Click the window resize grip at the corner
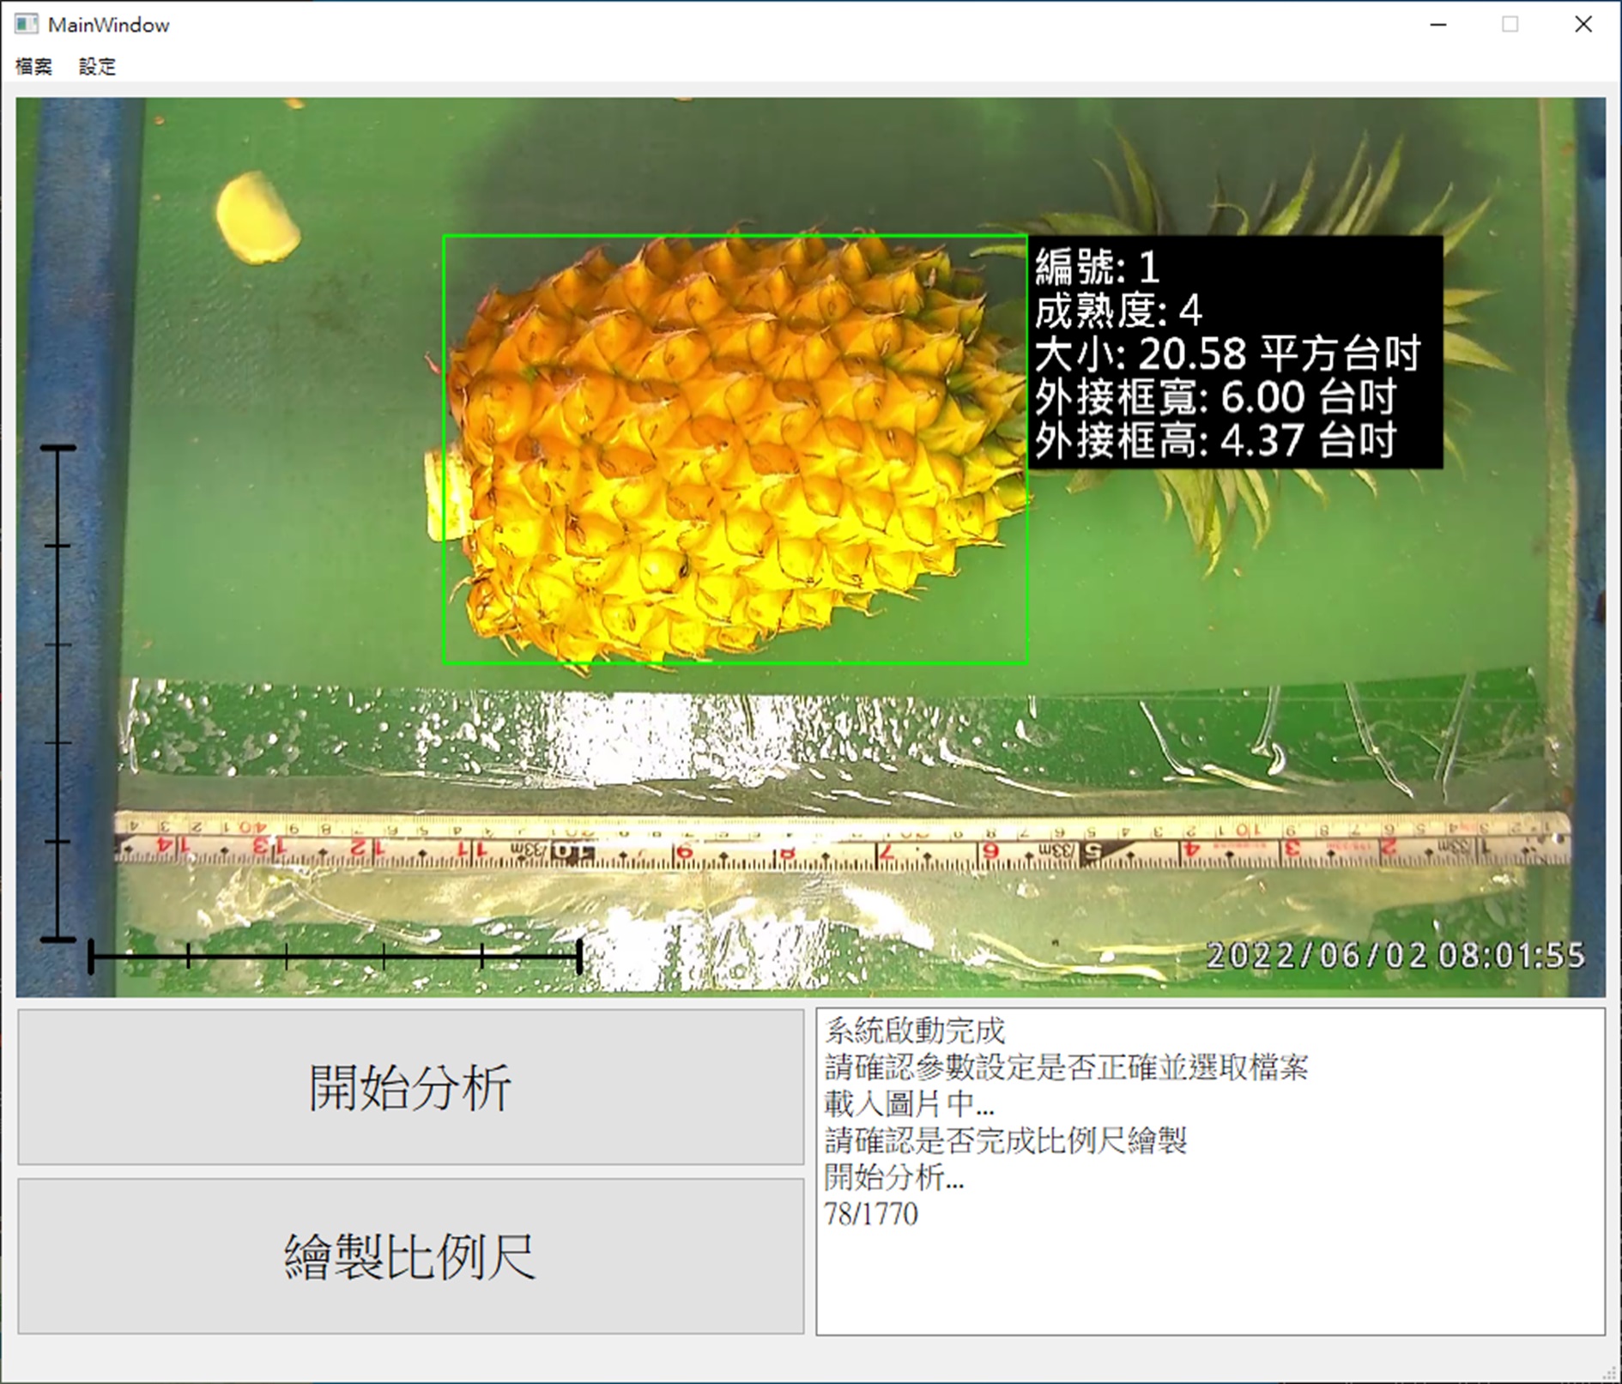This screenshot has width=1622, height=1384. (1609, 1372)
